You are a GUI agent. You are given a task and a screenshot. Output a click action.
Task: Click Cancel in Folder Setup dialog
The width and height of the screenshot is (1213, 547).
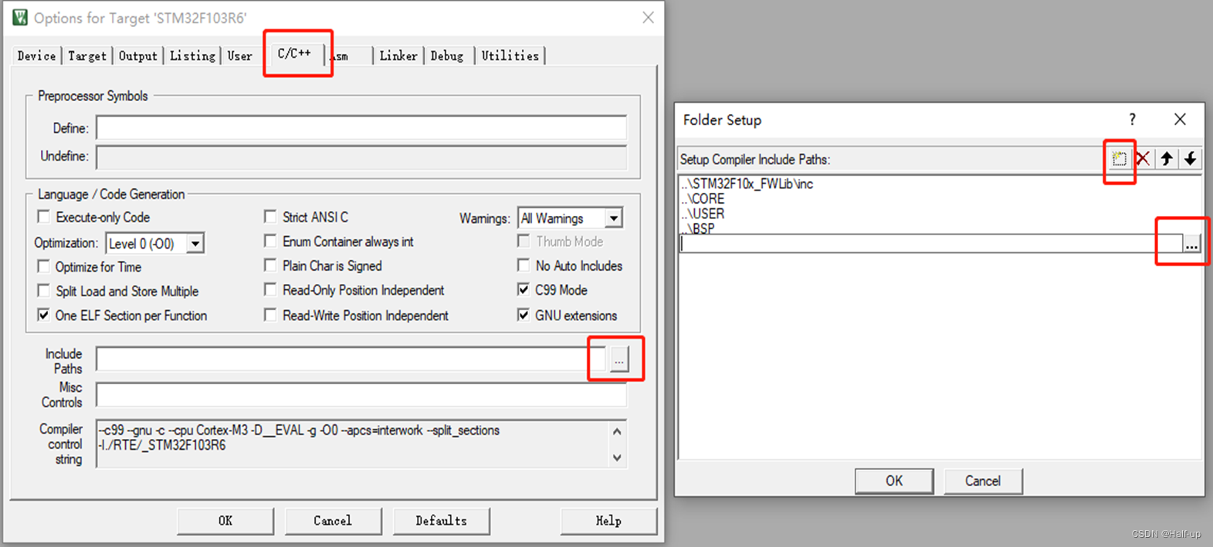(x=983, y=481)
